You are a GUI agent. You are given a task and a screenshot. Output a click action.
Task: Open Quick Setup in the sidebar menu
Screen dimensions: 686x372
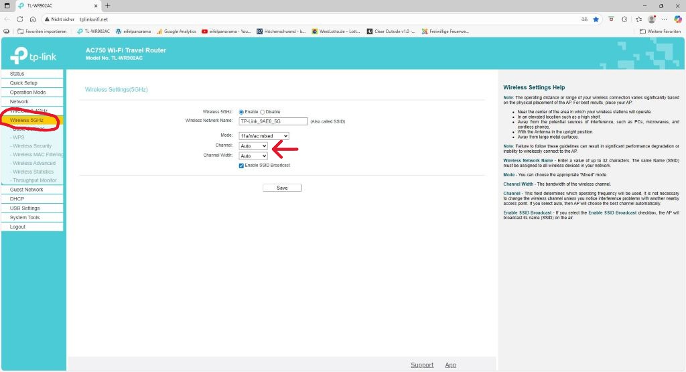24,83
